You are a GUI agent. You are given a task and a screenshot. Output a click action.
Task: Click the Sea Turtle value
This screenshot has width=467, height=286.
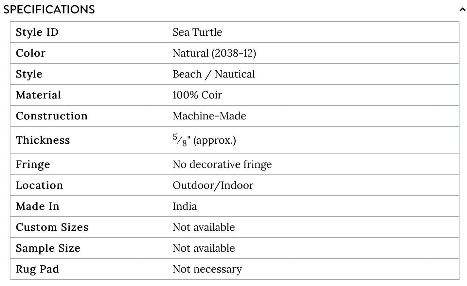[197, 32]
